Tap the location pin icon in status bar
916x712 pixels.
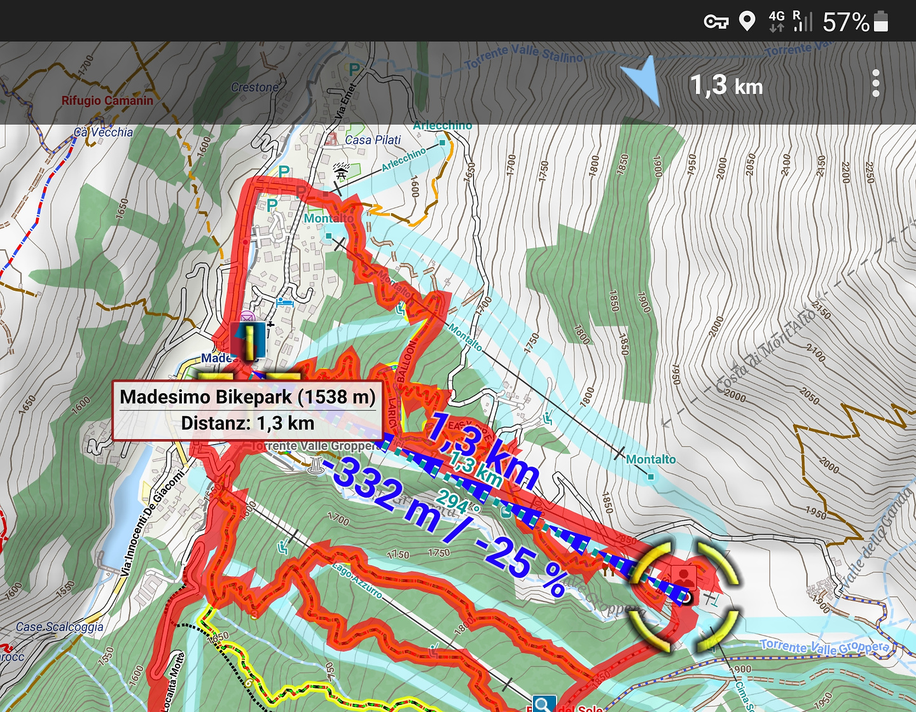pyautogui.click(x=747, y=22)
